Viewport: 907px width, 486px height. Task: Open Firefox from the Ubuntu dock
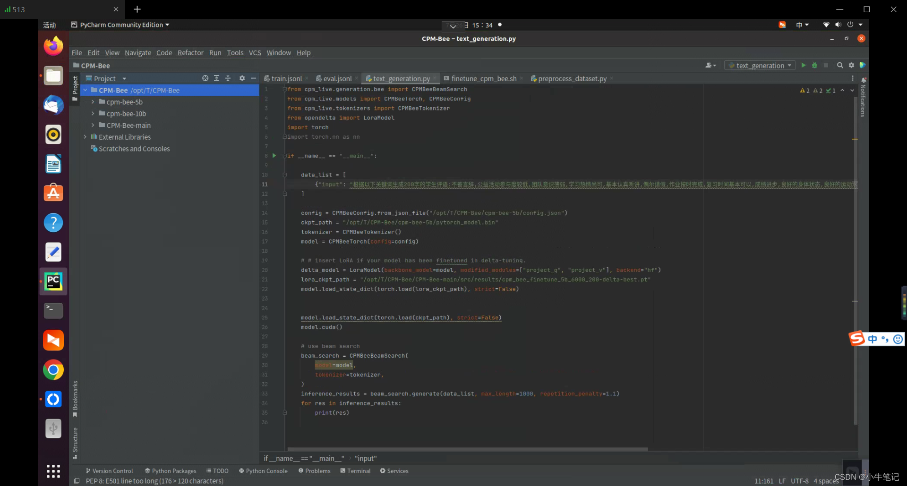[53, 46]
